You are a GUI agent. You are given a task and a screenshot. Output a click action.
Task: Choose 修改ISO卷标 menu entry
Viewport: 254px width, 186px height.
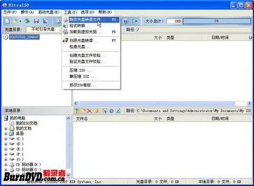tap(91, 85)
